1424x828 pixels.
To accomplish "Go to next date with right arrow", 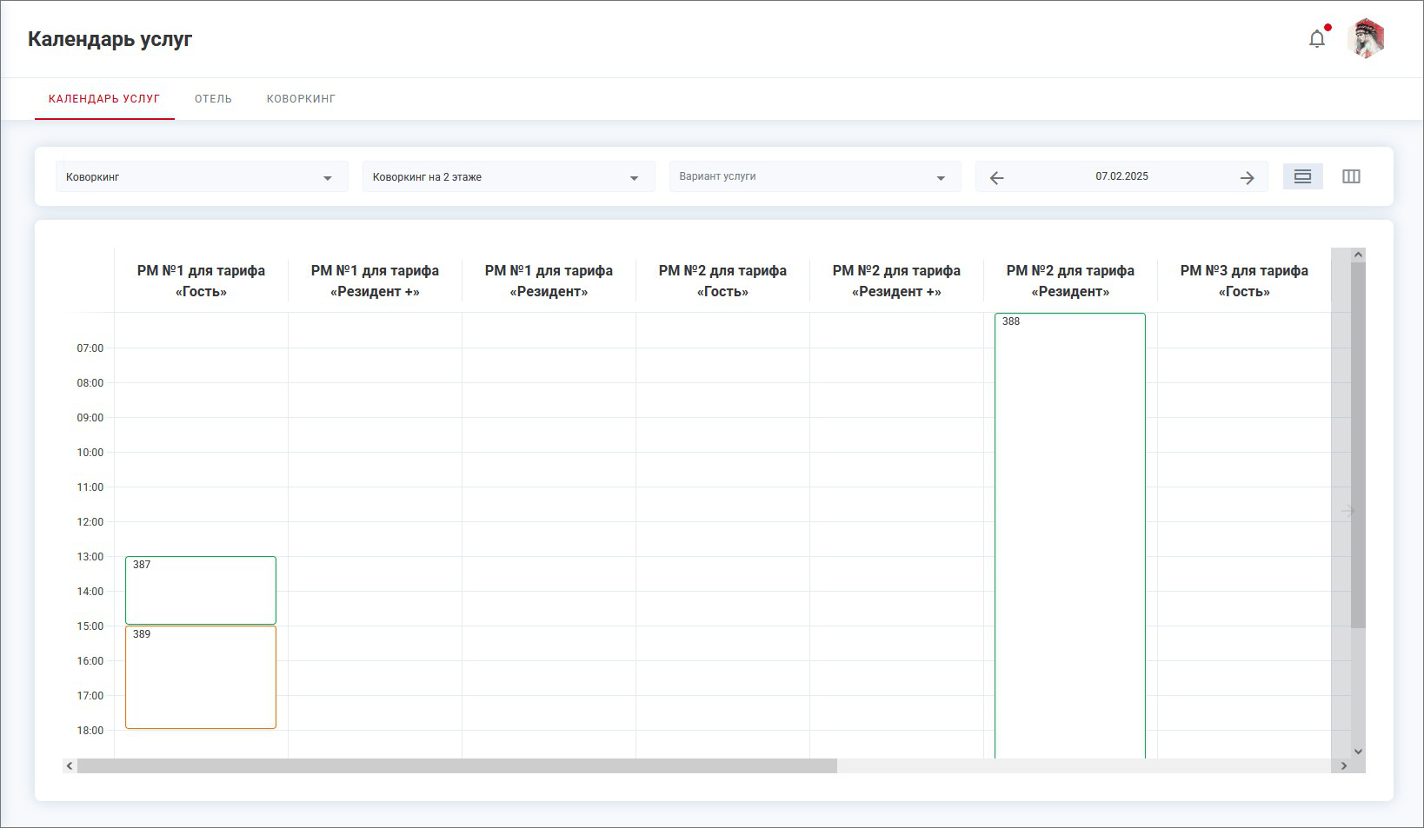I will 1247,177.
